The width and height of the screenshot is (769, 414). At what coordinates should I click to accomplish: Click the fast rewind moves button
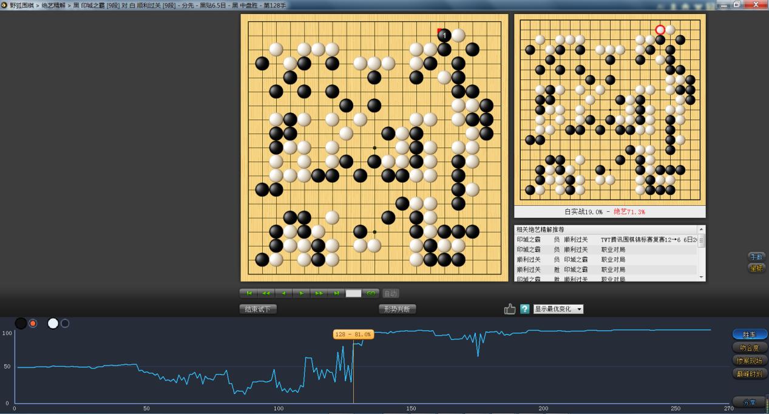[266, 293]
